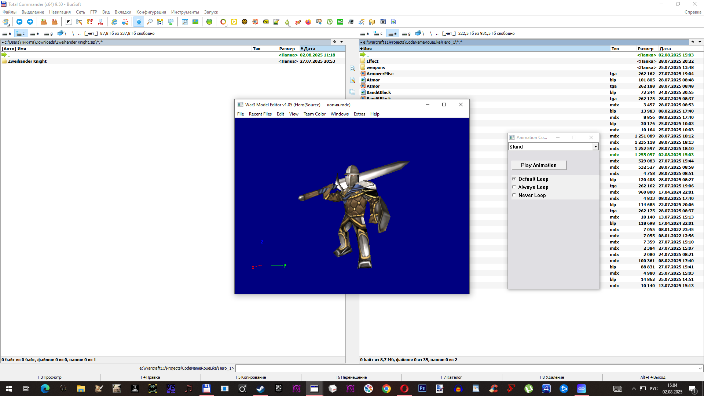Screen dimensions: 704x396
Task: Click the command line input field
Action: point(466,368)
